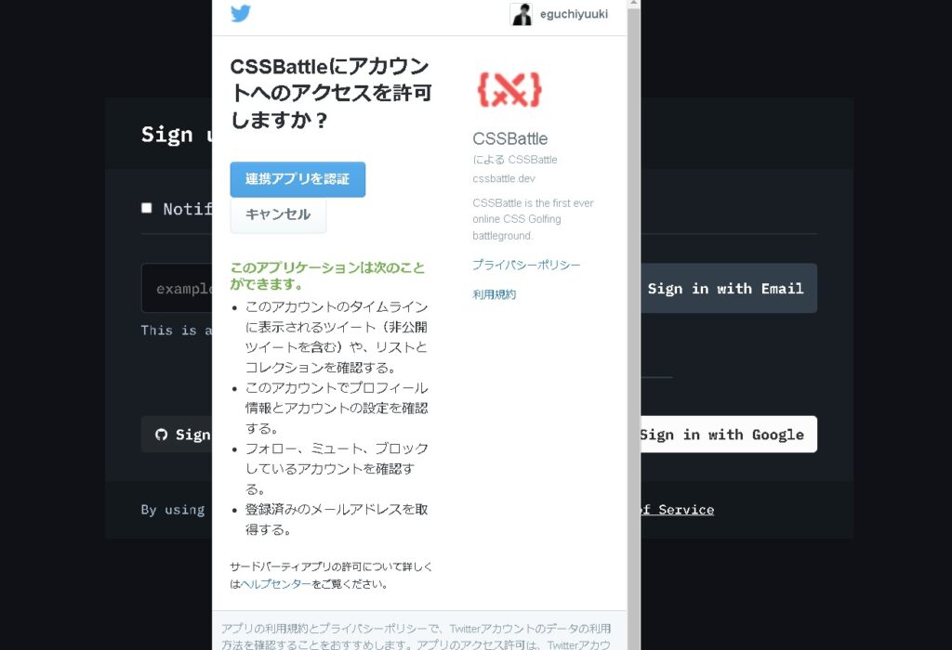The width and height of the screenshot is (952, 650).
Task: Click the scrollbar up arrow in popup
Action: coord(633,4)
